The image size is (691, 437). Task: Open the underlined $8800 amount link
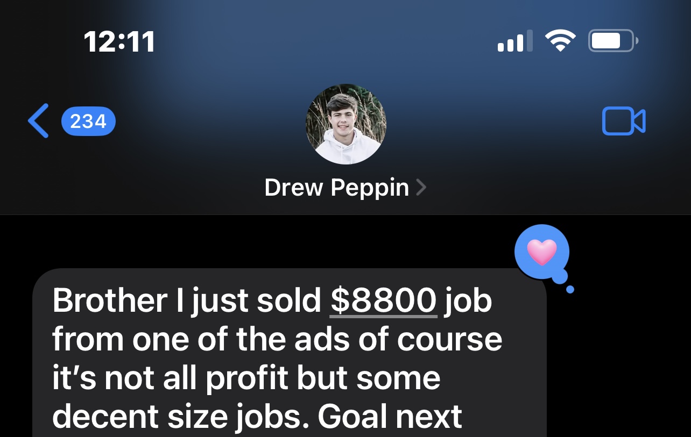384,301
